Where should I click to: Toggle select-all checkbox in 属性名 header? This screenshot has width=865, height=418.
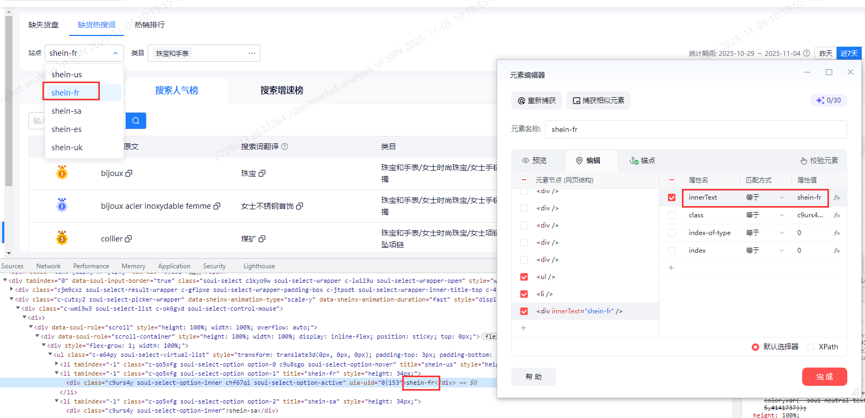672,180
